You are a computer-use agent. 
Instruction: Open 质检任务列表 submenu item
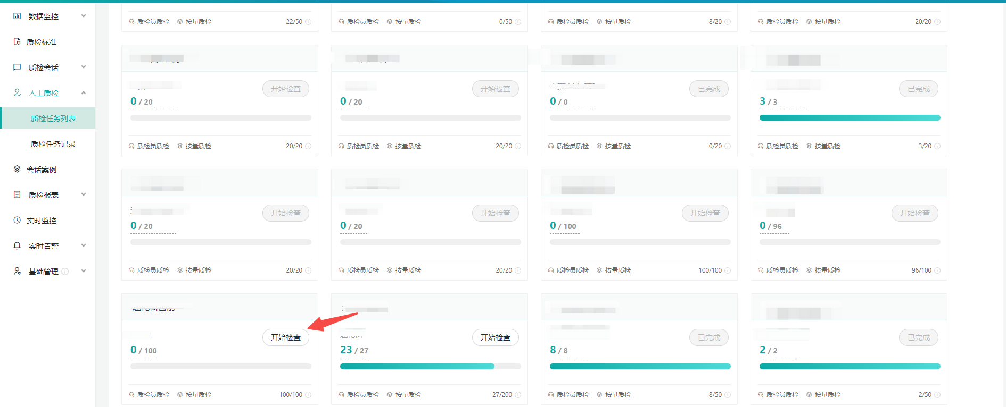(48, 118)
